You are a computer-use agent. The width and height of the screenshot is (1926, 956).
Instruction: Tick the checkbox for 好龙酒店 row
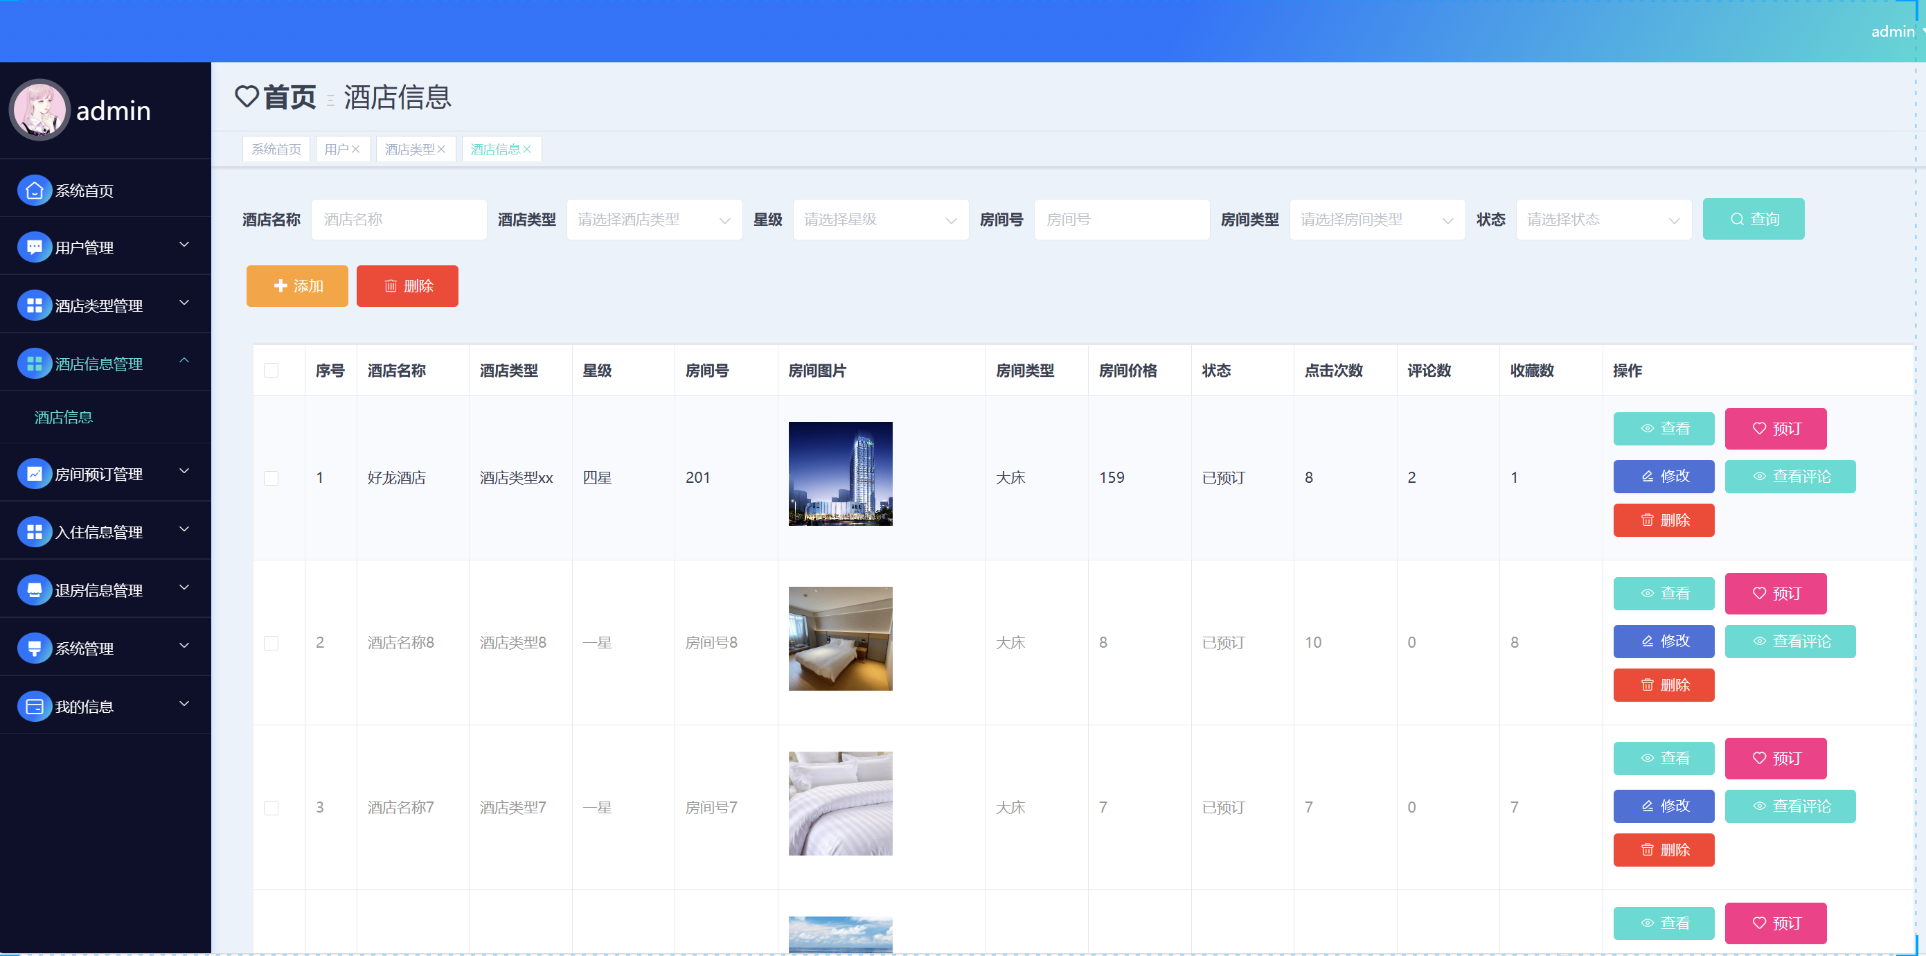click(x=271, y=478)
